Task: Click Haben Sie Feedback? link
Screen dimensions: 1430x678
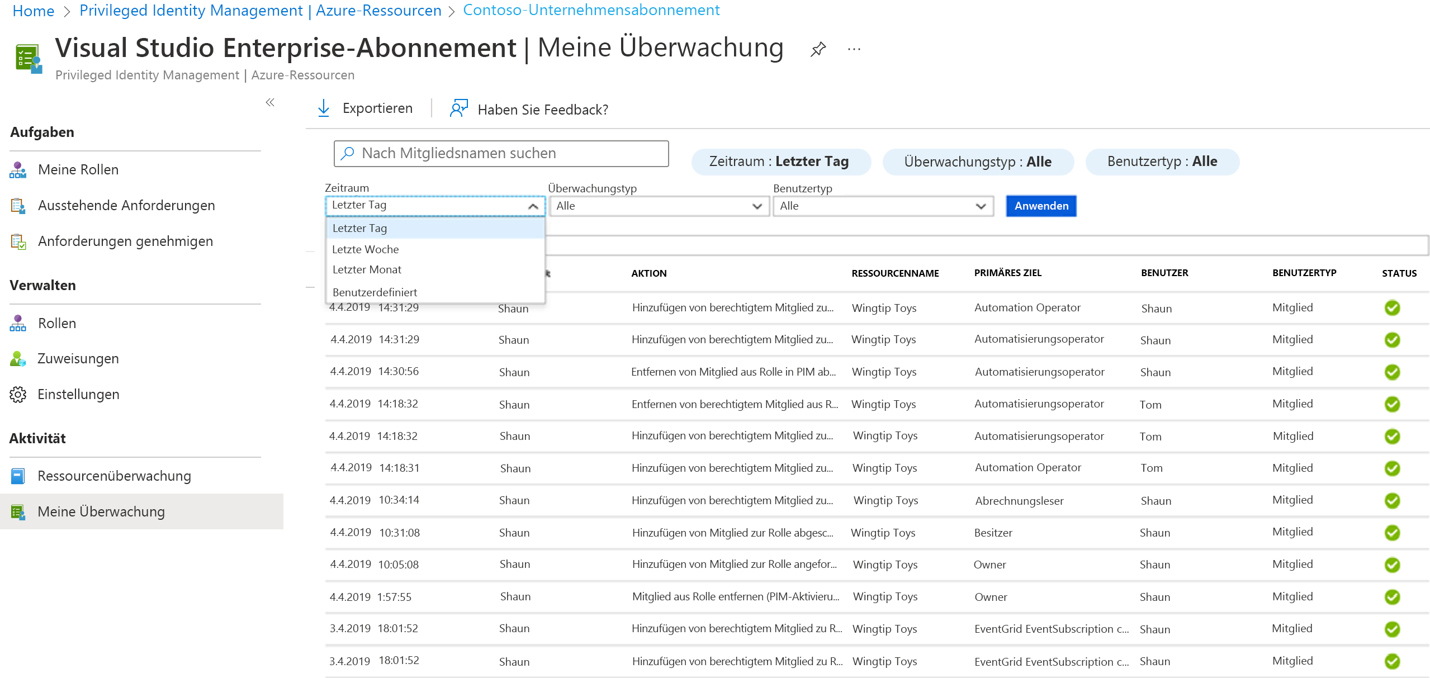Action: point(543,110)
